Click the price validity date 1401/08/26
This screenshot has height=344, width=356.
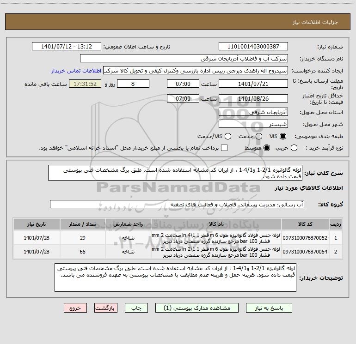253,98
